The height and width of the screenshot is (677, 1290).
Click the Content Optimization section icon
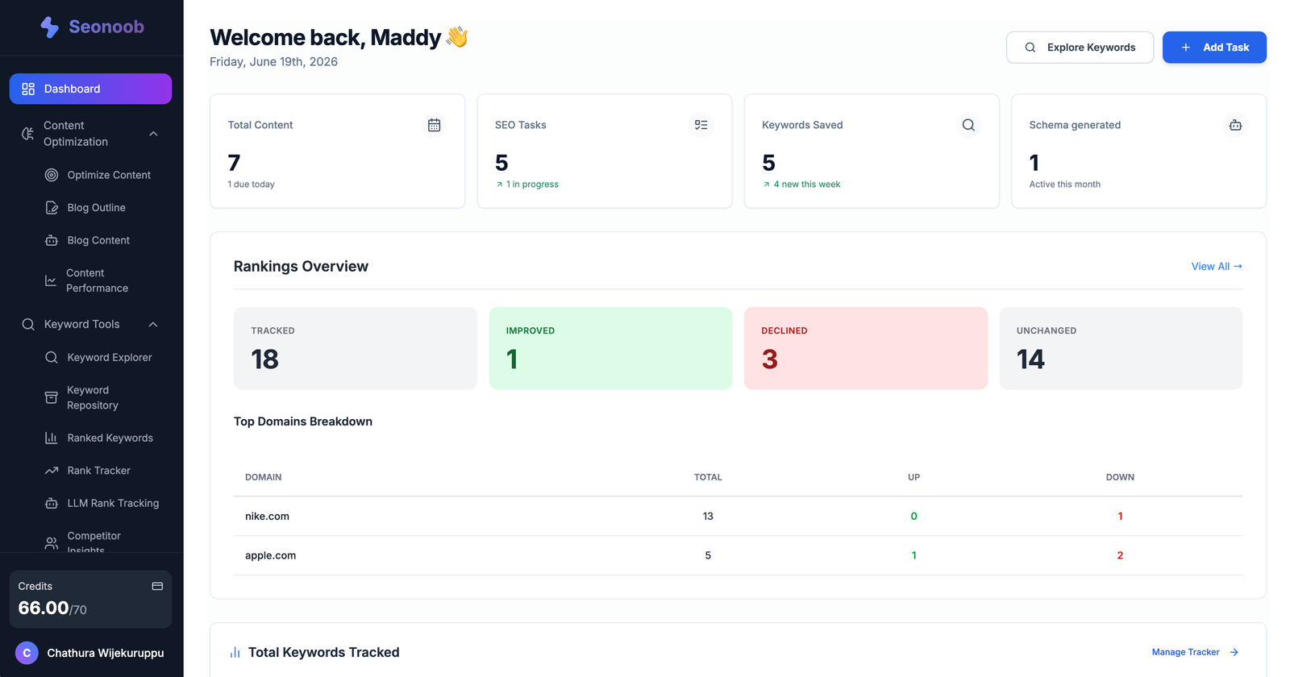(x=28, y=134)
